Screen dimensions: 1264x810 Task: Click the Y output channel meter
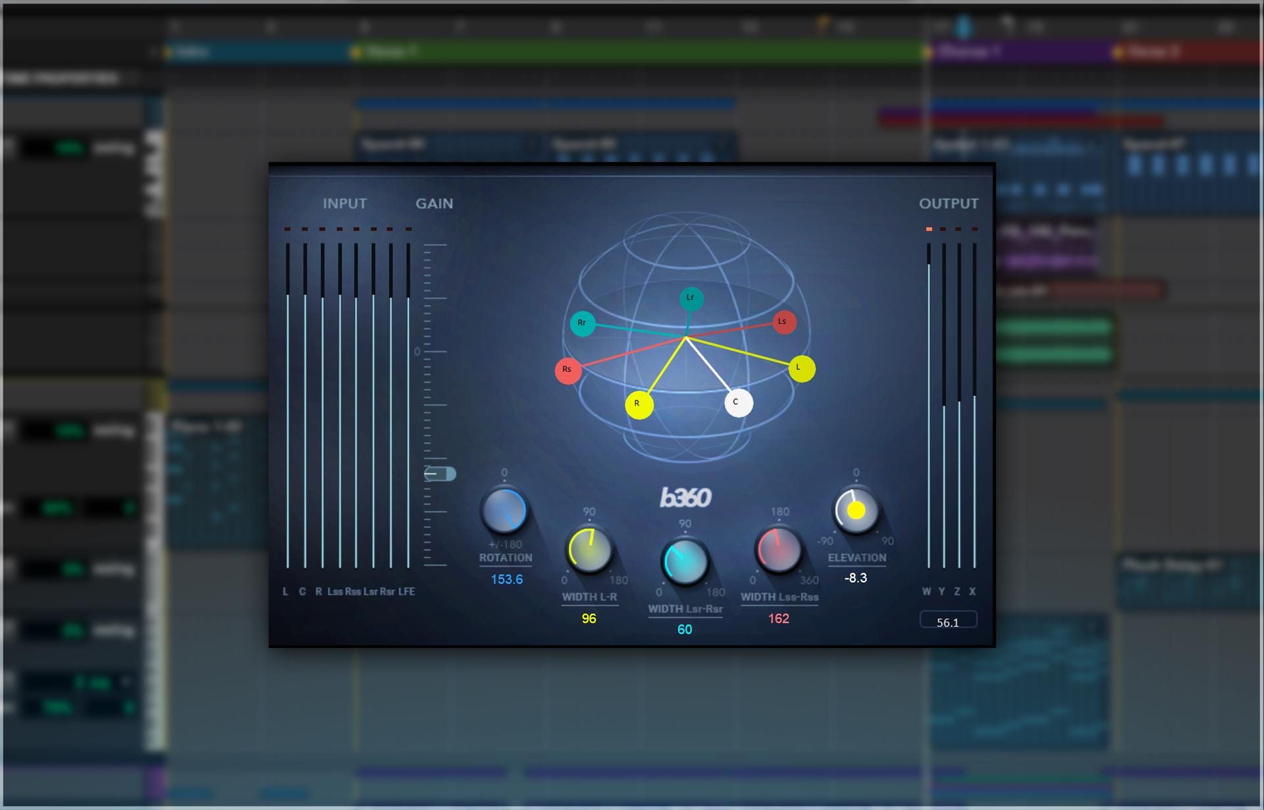click(x=943, y=405)
